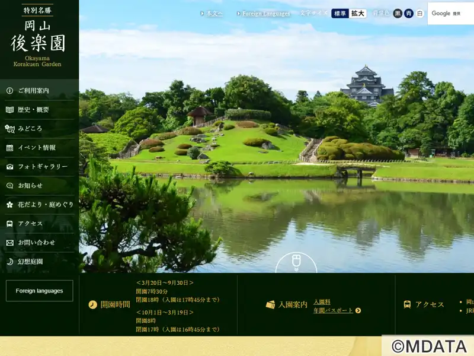Viewport: 474px width, 356px height.
Task: Click the scroll-down mouse icon
Action: [296, 262]
